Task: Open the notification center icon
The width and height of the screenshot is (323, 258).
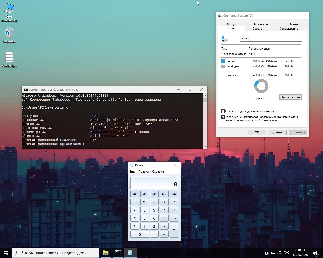Action: tap(315, 253)
